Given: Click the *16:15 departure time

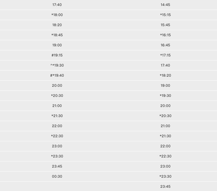Looking at the screenshot, I should tap(166, 35).
